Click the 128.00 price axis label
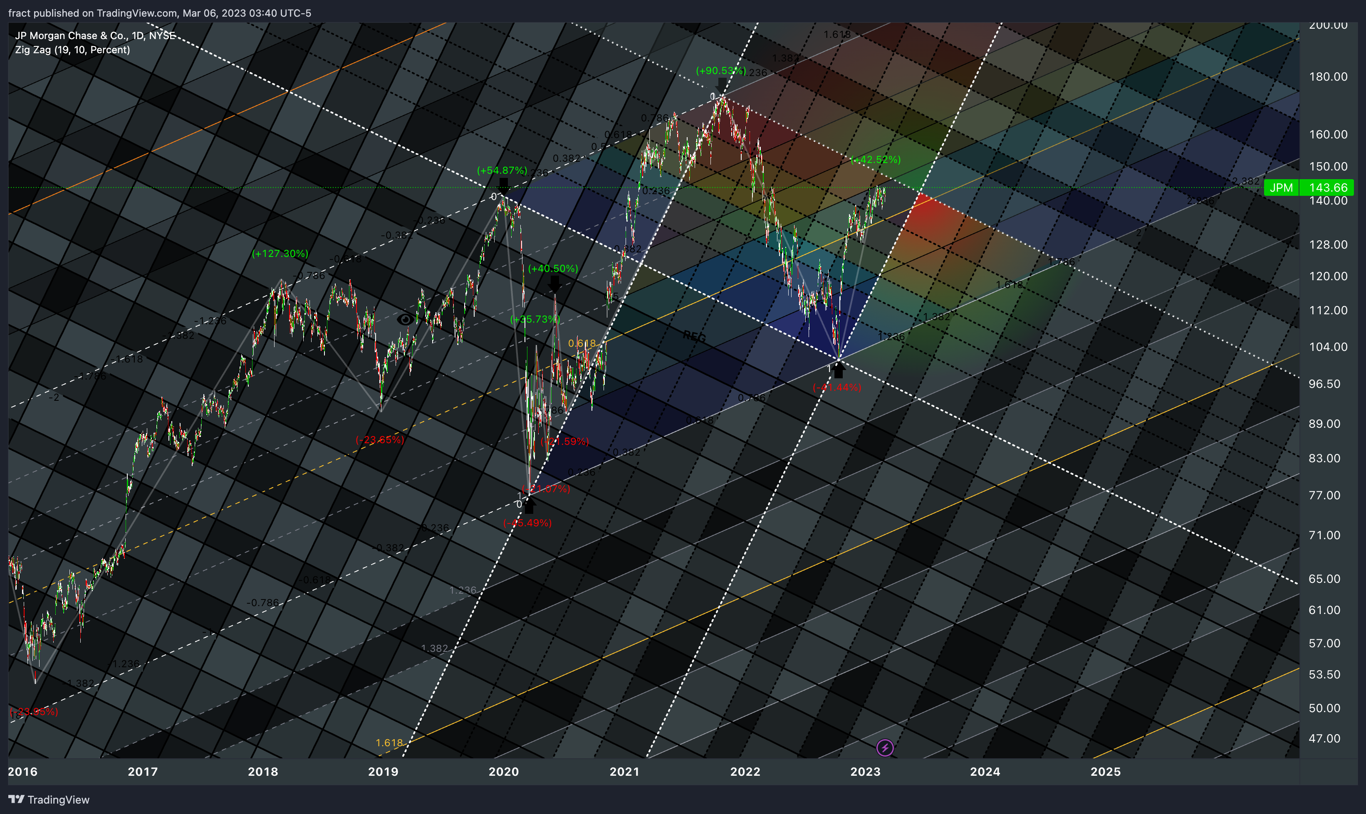Viewport: 1366px width, 814px height. coord(1328,244)
